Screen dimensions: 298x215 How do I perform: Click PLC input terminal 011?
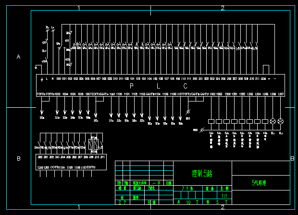point(121,79)
